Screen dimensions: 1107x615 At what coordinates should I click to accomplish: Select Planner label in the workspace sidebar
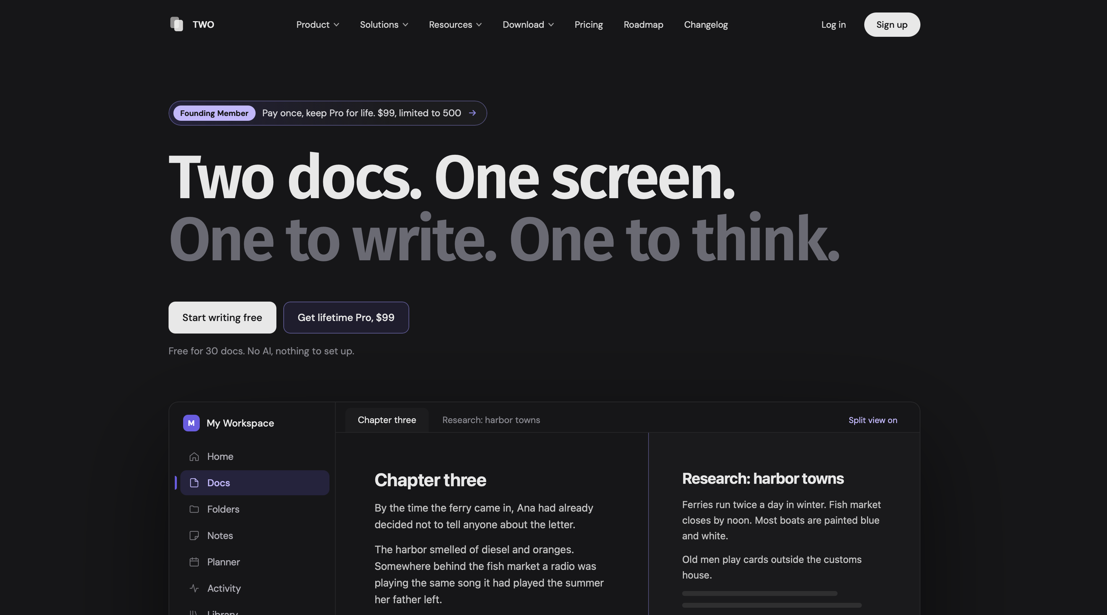[x=223, y=562]
